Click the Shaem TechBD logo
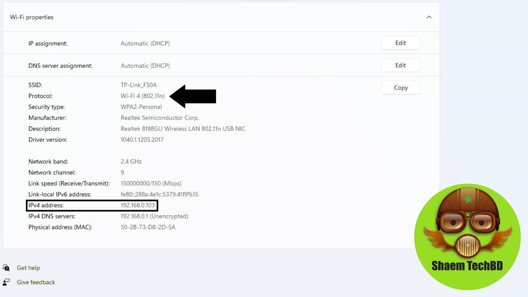528x297 pixels. [x=467, y=236]
